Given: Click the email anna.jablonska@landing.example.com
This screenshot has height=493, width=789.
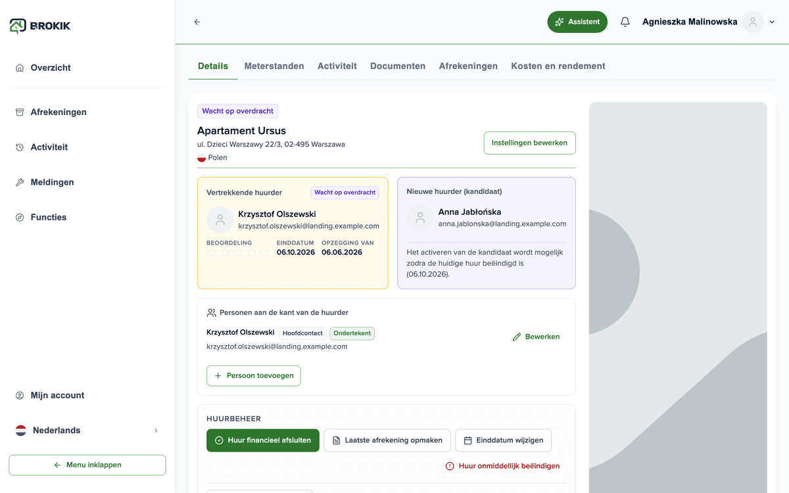Looking at the screenshot, I should coord(502,223).
